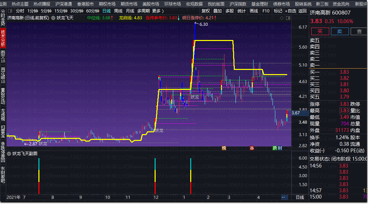Select the 龙虎榜 sidebar tab
The image size is (369, 204).
3,115
